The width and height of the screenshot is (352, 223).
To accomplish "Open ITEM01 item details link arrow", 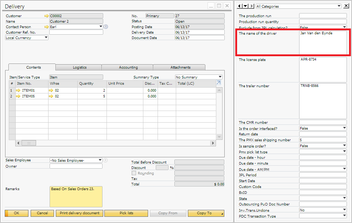I will click(x=19, y=91).
